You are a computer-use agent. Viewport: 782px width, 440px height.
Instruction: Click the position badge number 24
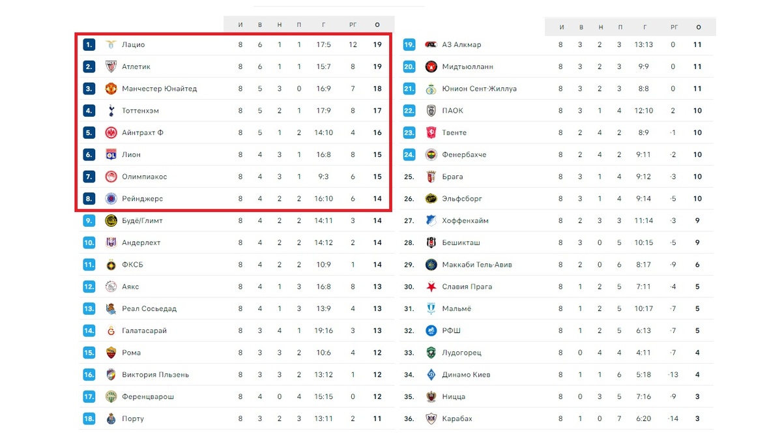(x=409, y=154)
